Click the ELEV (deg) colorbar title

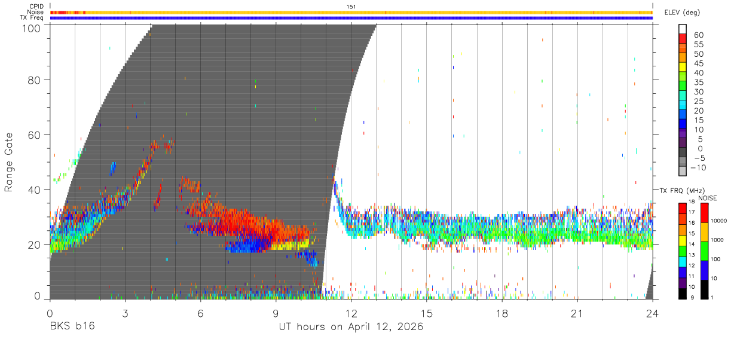pyautogui.click(x=682, y=13)
